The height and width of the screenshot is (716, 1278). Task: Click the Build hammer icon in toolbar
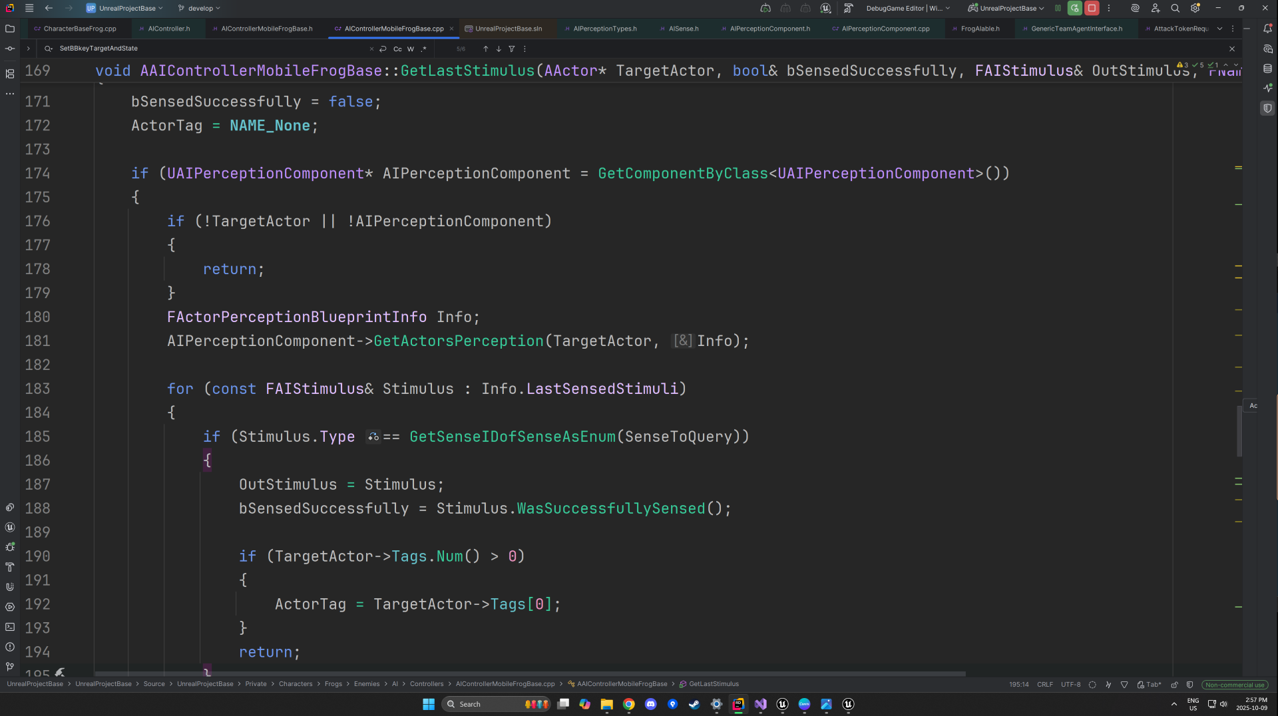click(x=848, y=9)
